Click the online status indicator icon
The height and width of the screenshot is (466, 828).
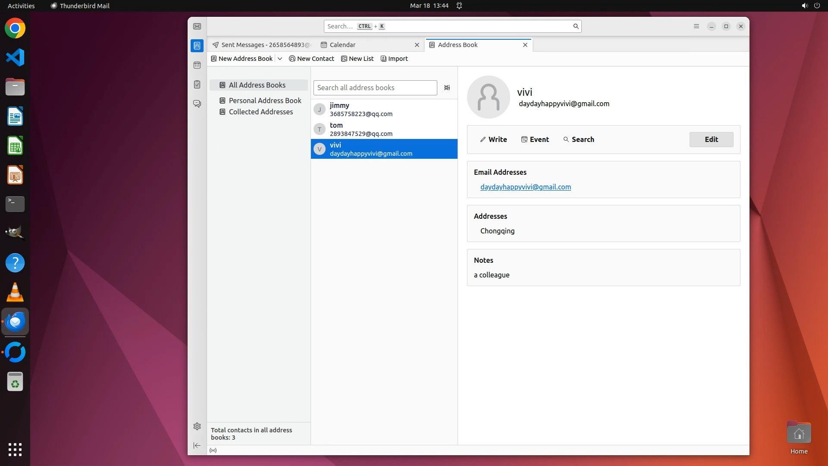pos(213,450)
